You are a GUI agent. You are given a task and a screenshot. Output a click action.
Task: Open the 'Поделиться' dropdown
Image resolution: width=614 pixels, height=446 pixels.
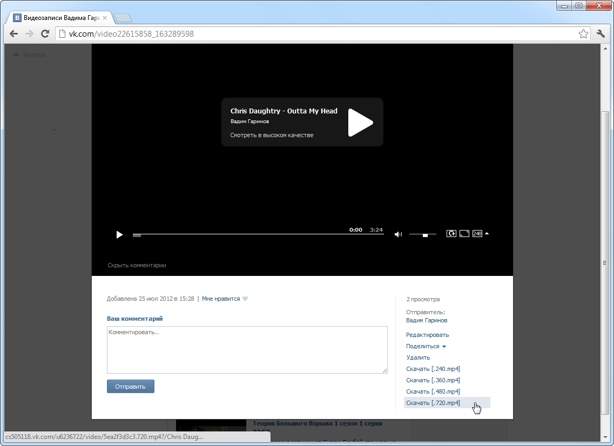tap(426, 346)
